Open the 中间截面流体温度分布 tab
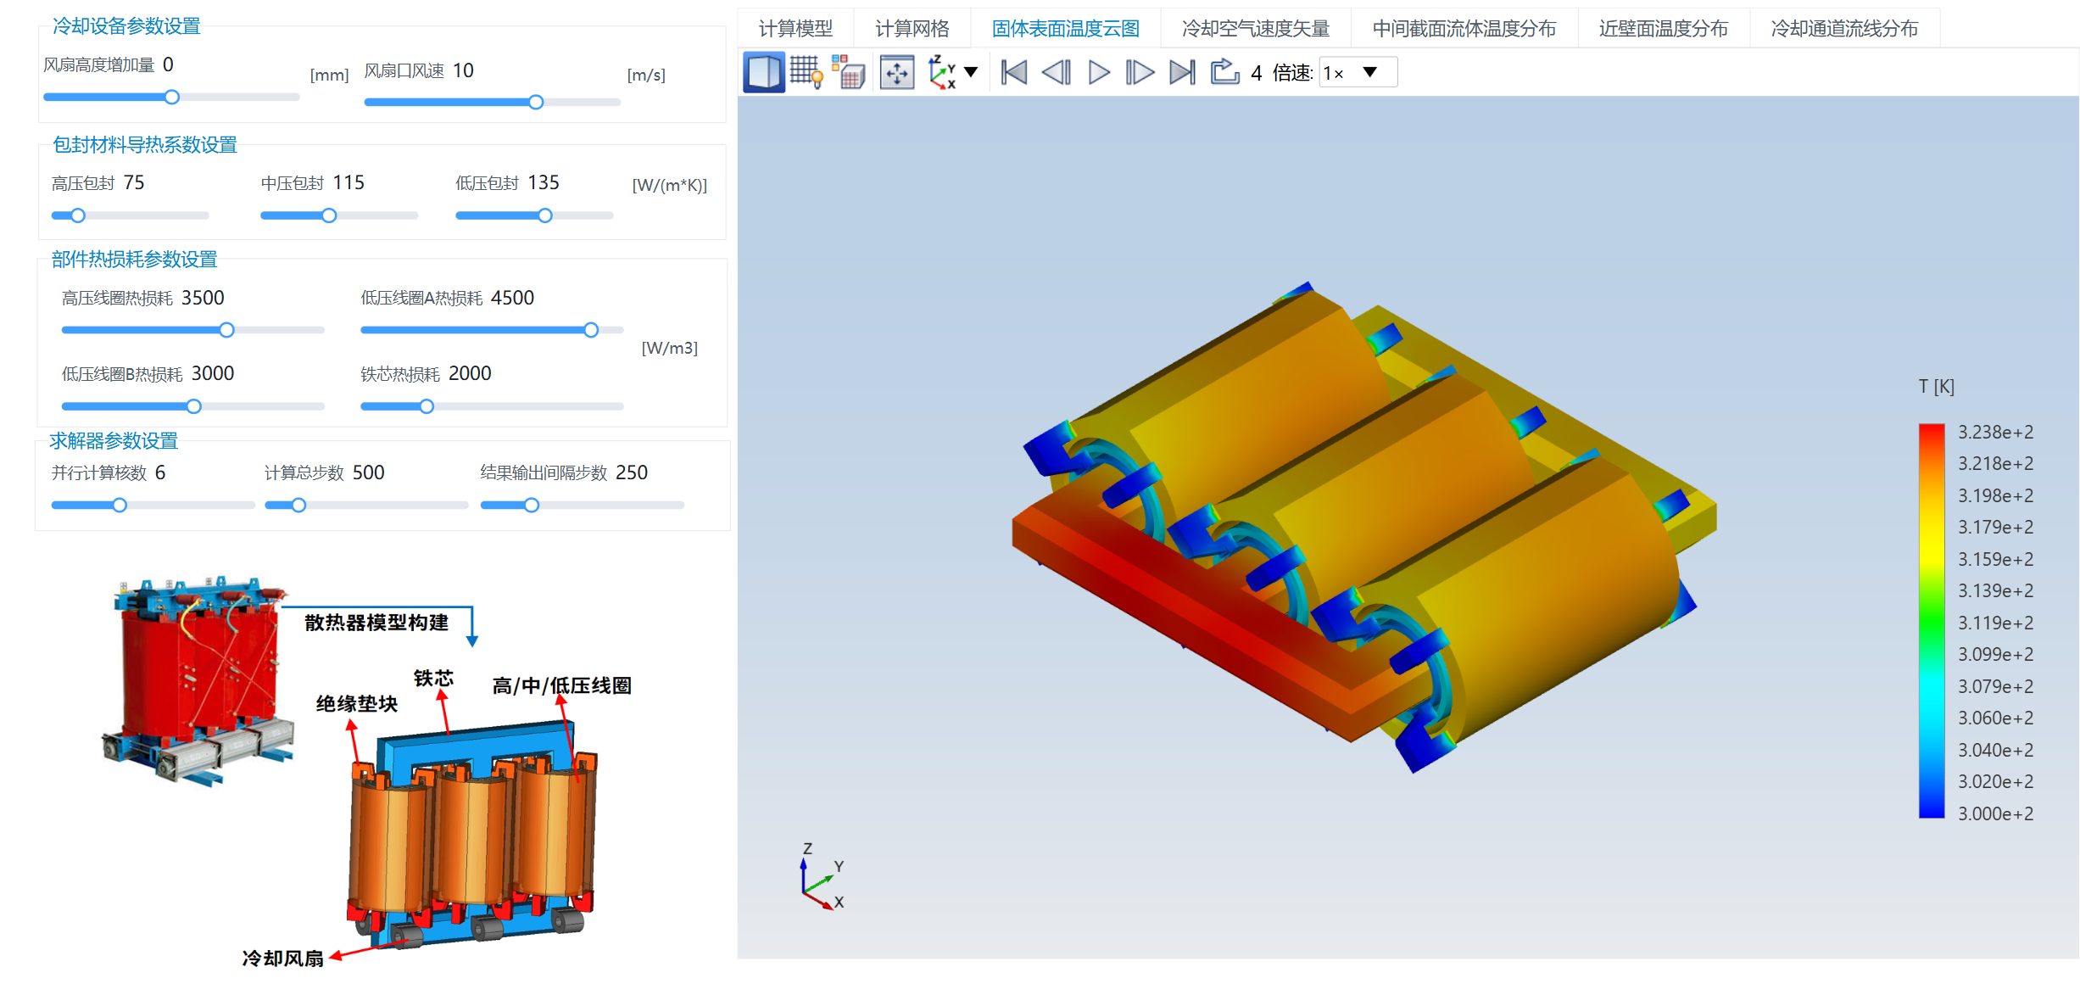Screen dimensions: 2080x995 tap(1464, 29)
